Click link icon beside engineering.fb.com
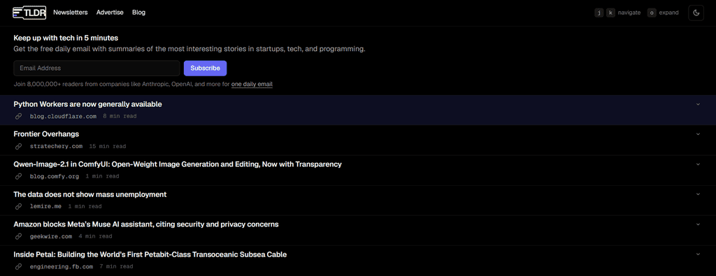Image resolution: width=716 pixels, height=276 pixels. coord(19,266)
